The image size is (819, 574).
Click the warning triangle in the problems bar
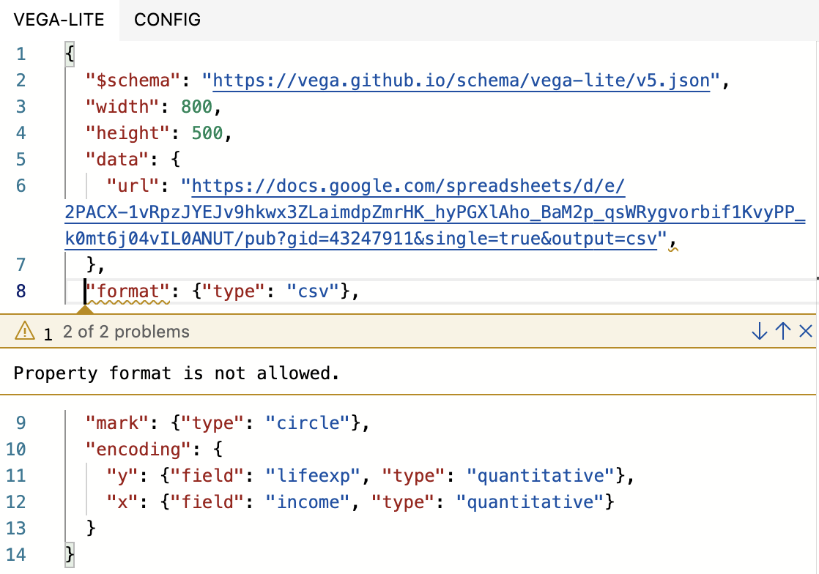pyautogui.click(x=25, y=331)
